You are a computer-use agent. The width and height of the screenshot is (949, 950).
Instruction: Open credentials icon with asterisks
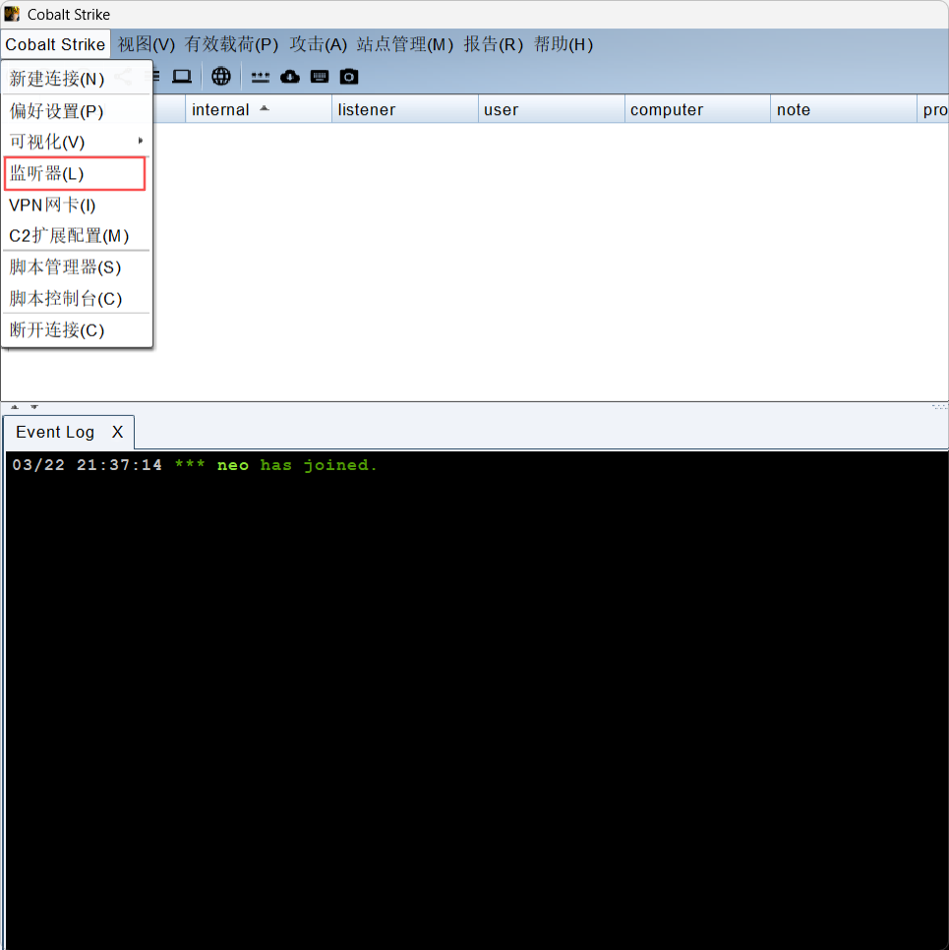(260, 77)
